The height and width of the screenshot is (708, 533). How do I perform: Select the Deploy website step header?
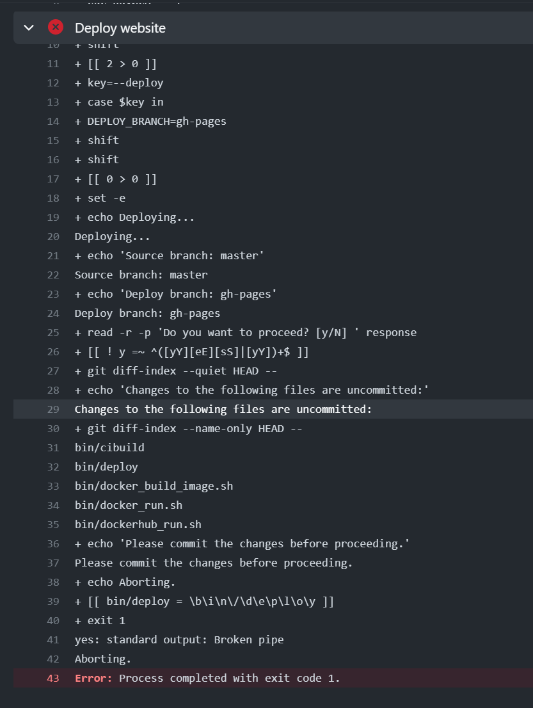pyautogui.click(x=119, y=28)
